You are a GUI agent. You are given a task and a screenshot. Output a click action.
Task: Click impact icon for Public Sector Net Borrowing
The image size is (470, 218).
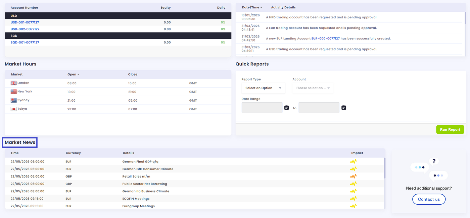click(x=353, y=184)
